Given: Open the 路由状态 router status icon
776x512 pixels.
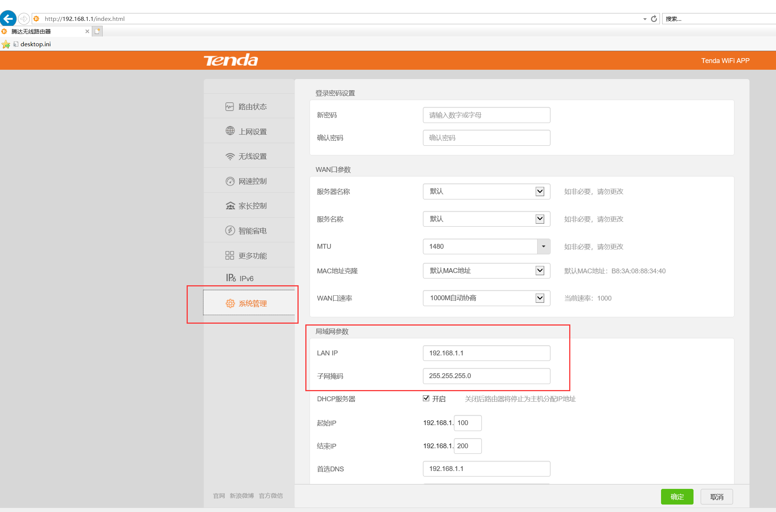Looking at the screenshot, I should (x=230, y=107).
